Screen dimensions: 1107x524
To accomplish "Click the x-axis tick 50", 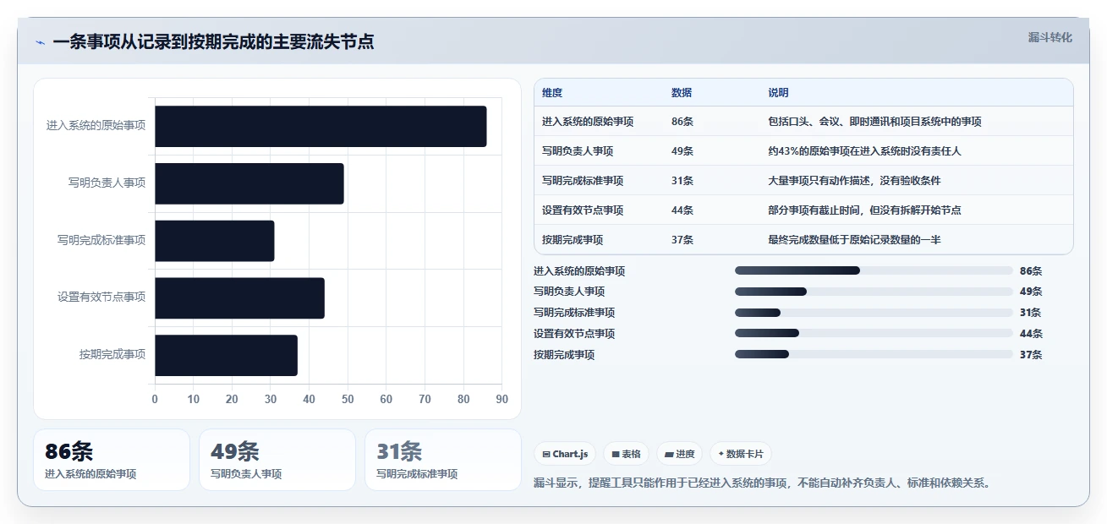I will [x=348, y=399].
